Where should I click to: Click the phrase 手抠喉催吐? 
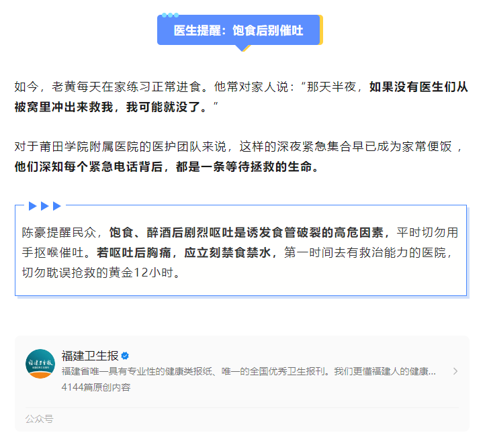pos(56,253)
